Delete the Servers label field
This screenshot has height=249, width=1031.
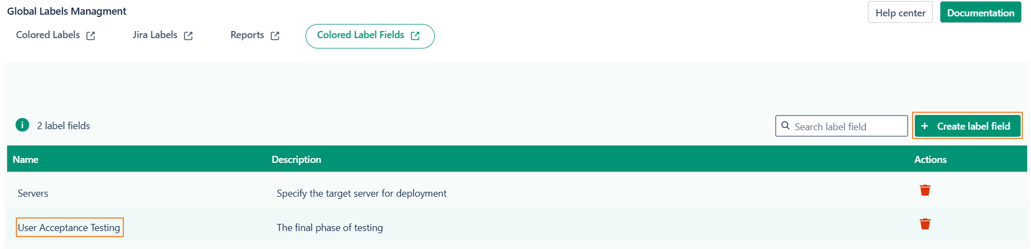925,190
